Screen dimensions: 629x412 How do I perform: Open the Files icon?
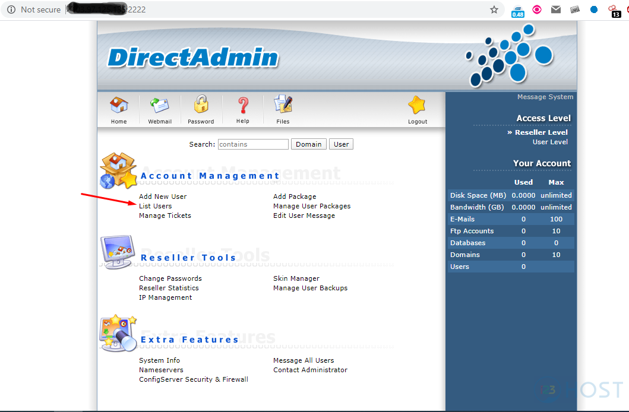pyautogui.click(x=283, y=104)
